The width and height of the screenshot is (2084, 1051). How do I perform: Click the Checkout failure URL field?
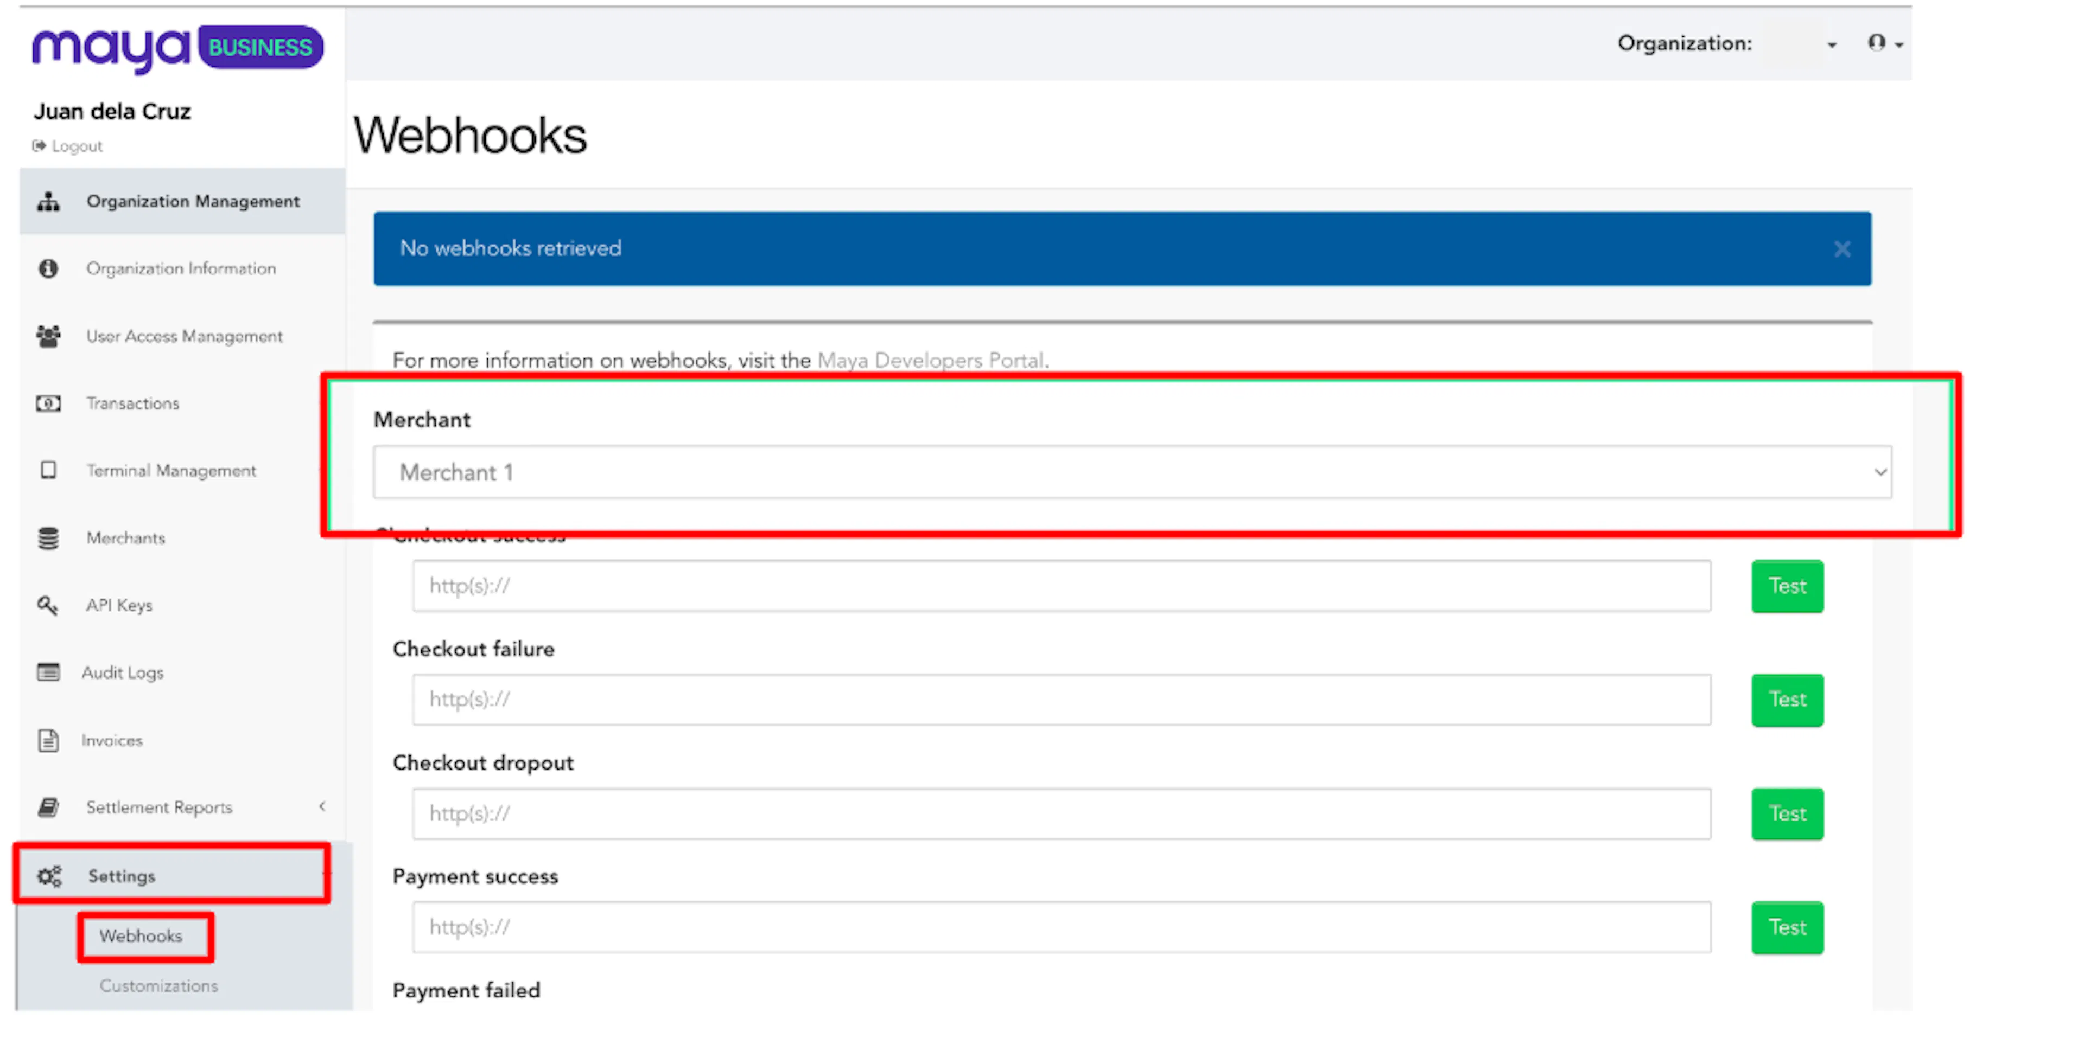tap(1062, 700)
